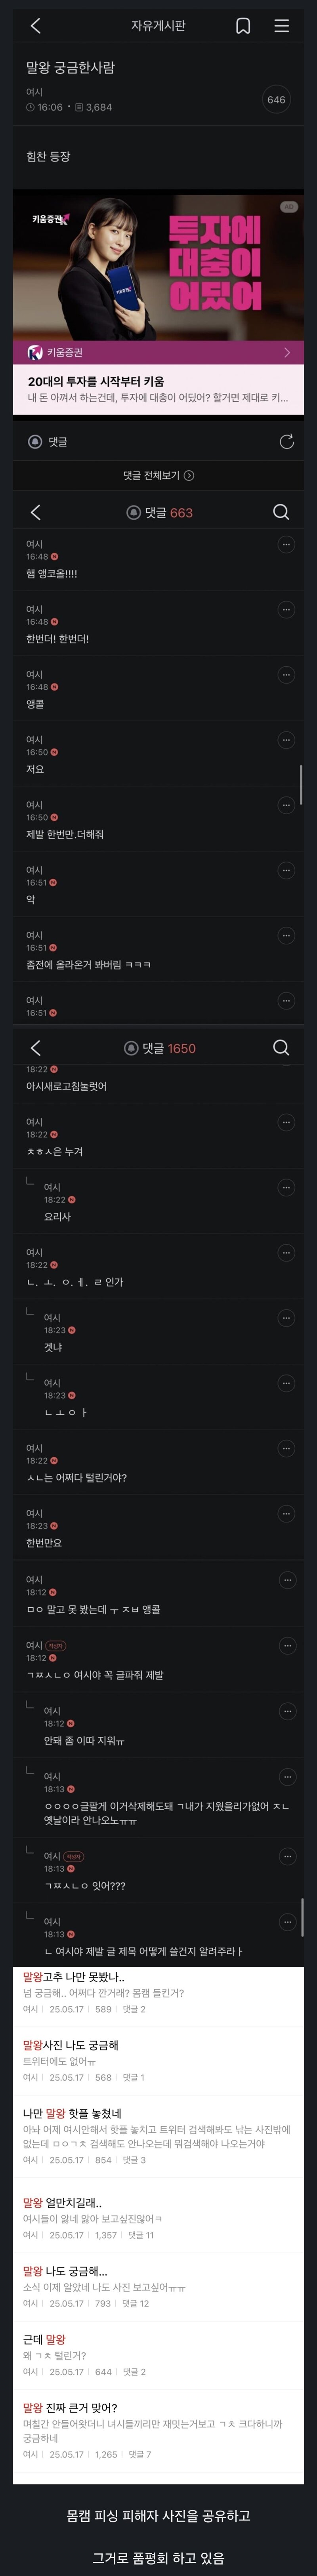The width and height of the screenshot is (317, 2576).
Task: Tap the 646 comment count bubble
Action: pos(276,99)
